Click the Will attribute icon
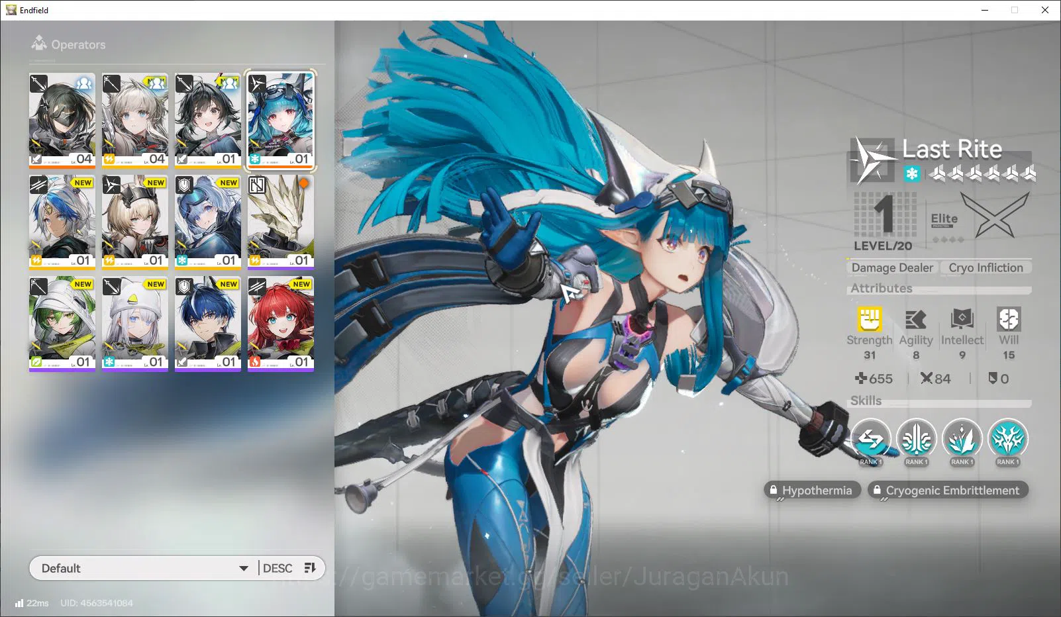 pos(1009,319)
